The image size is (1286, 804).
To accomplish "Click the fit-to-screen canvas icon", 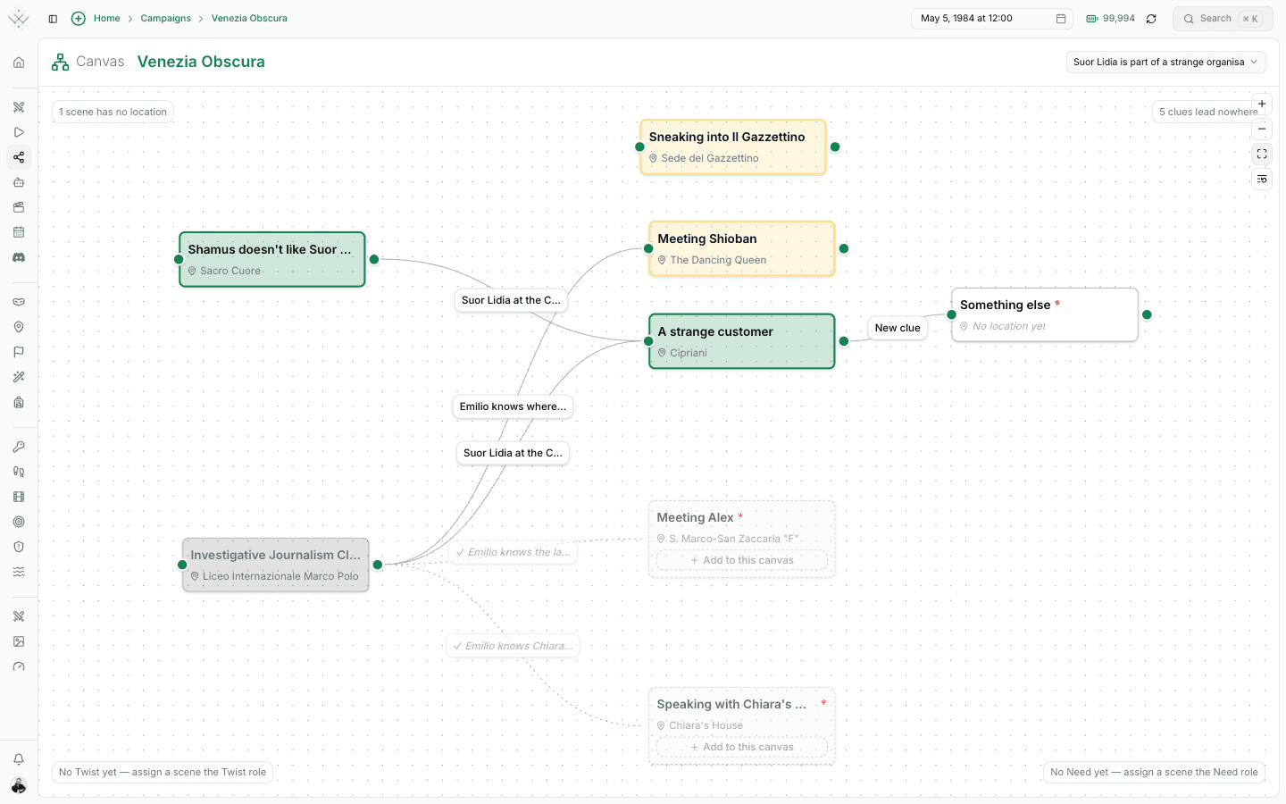I will 1262,154.
